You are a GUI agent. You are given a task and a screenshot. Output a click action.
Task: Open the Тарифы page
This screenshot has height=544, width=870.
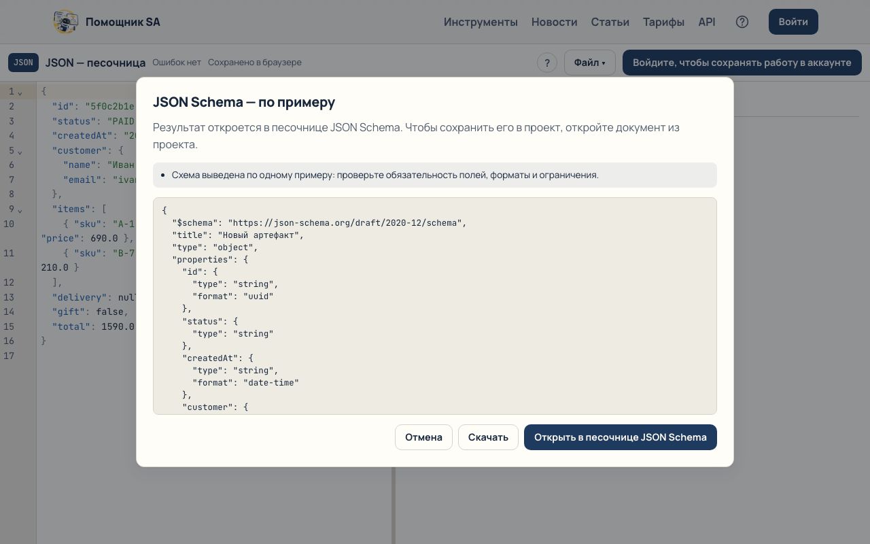[x=663, y=22]
